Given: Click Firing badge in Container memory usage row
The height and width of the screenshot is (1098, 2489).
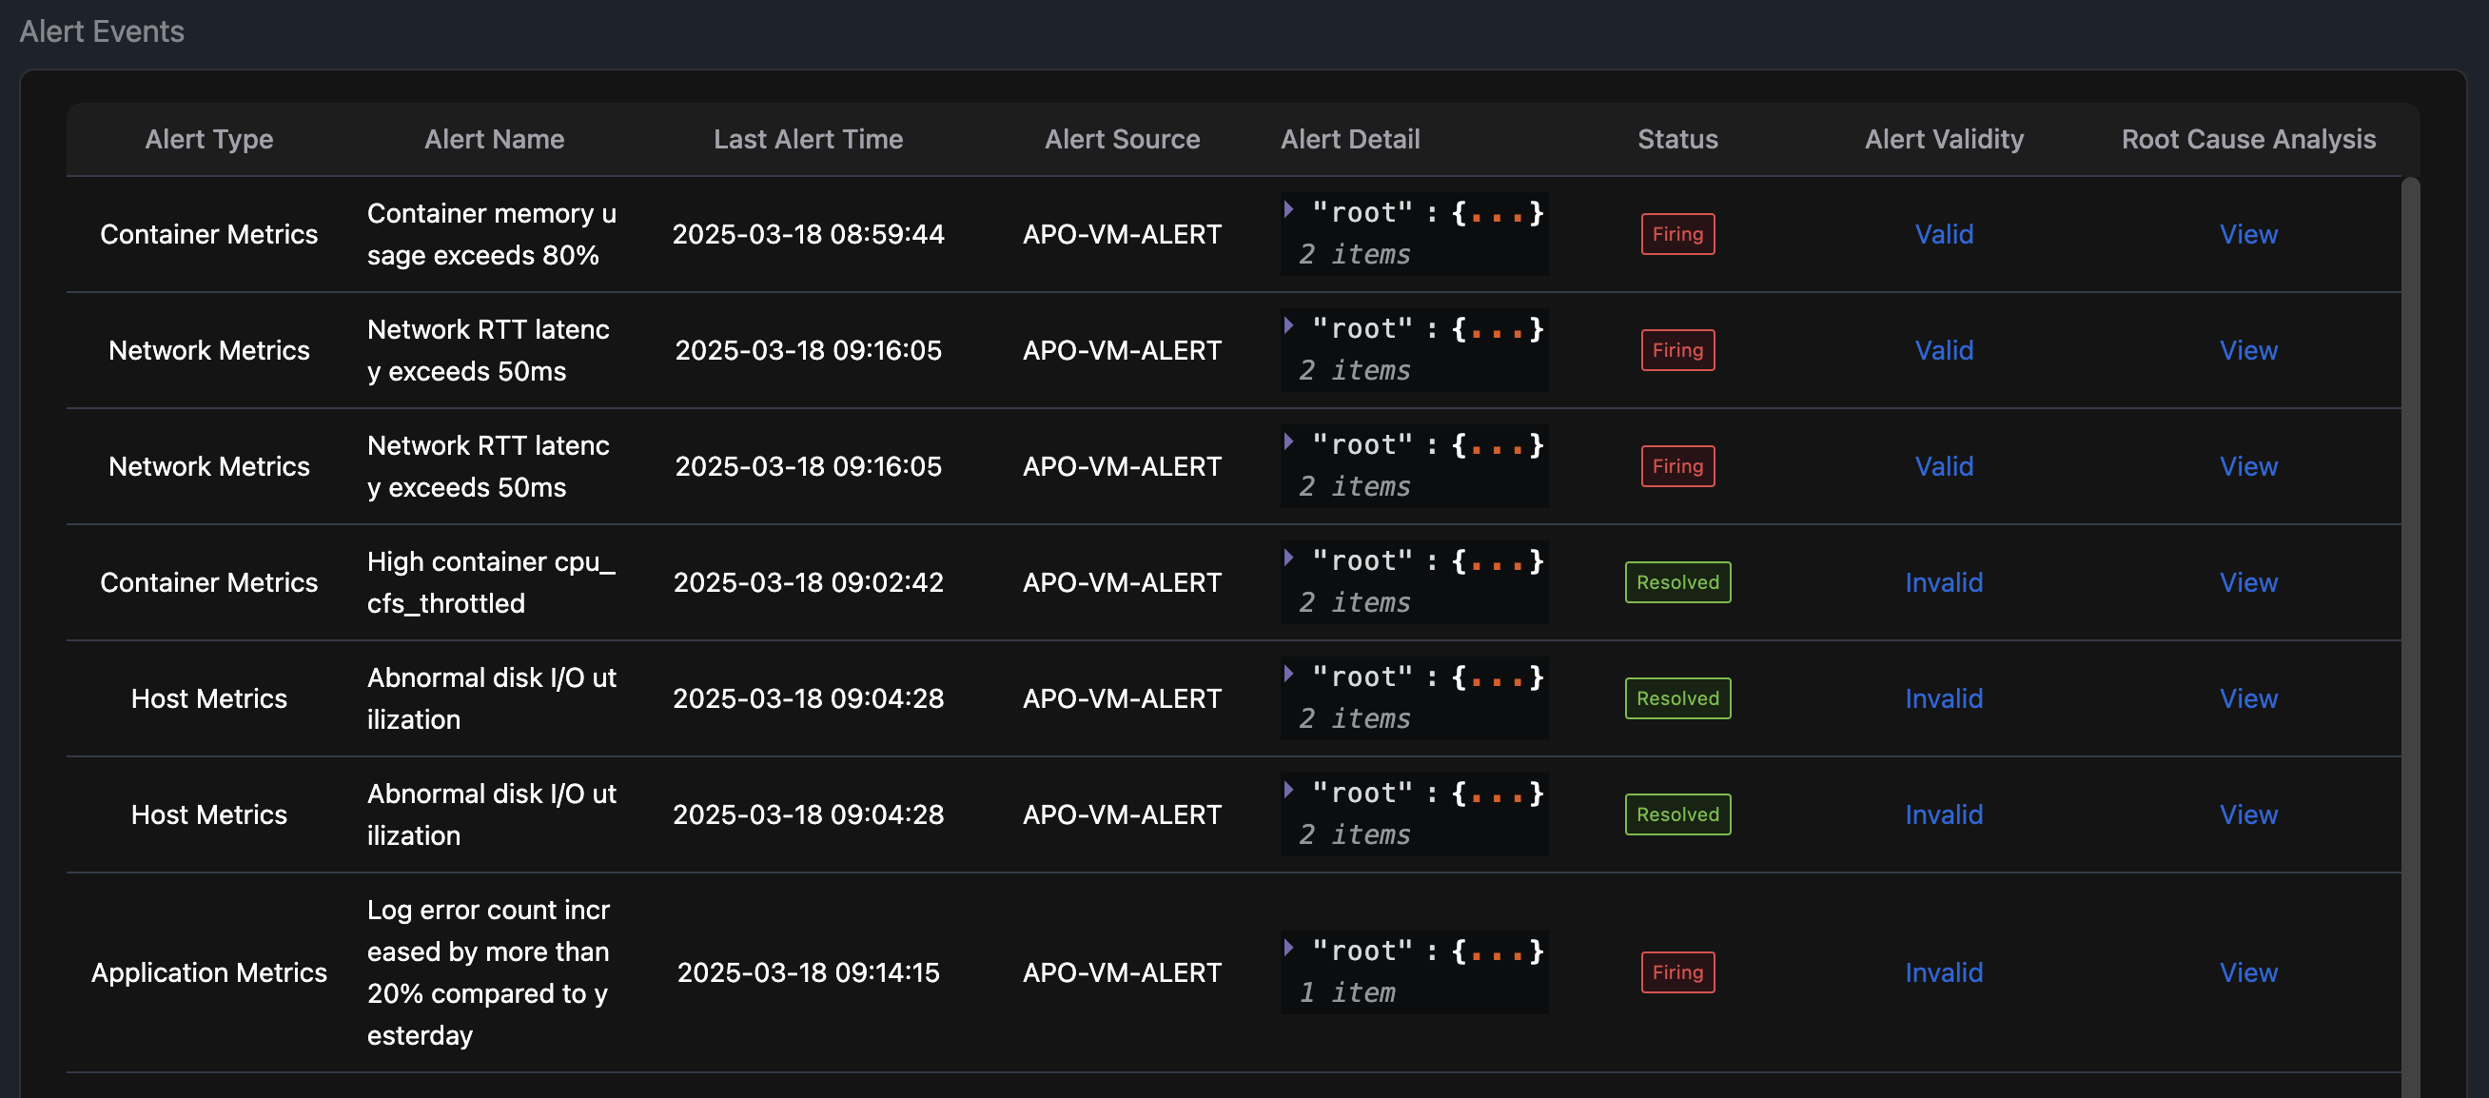Looking at the screenshot, I should (1677, 234).
